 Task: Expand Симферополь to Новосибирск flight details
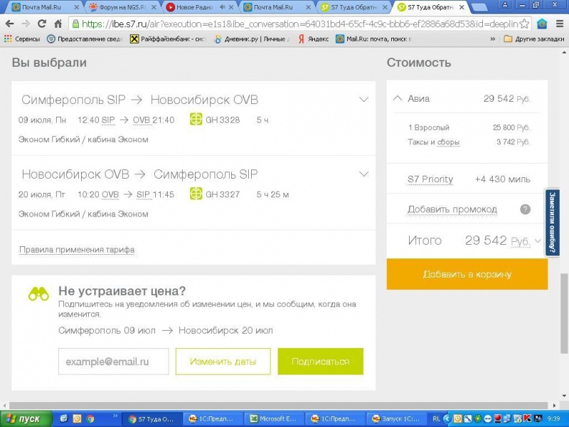point(363,100)
